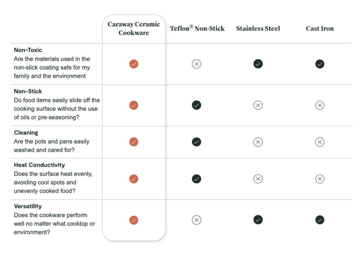Click Stainless Steel's Versatility checkmark
This screenshot has height=259, width=363.
click(258, 220)
